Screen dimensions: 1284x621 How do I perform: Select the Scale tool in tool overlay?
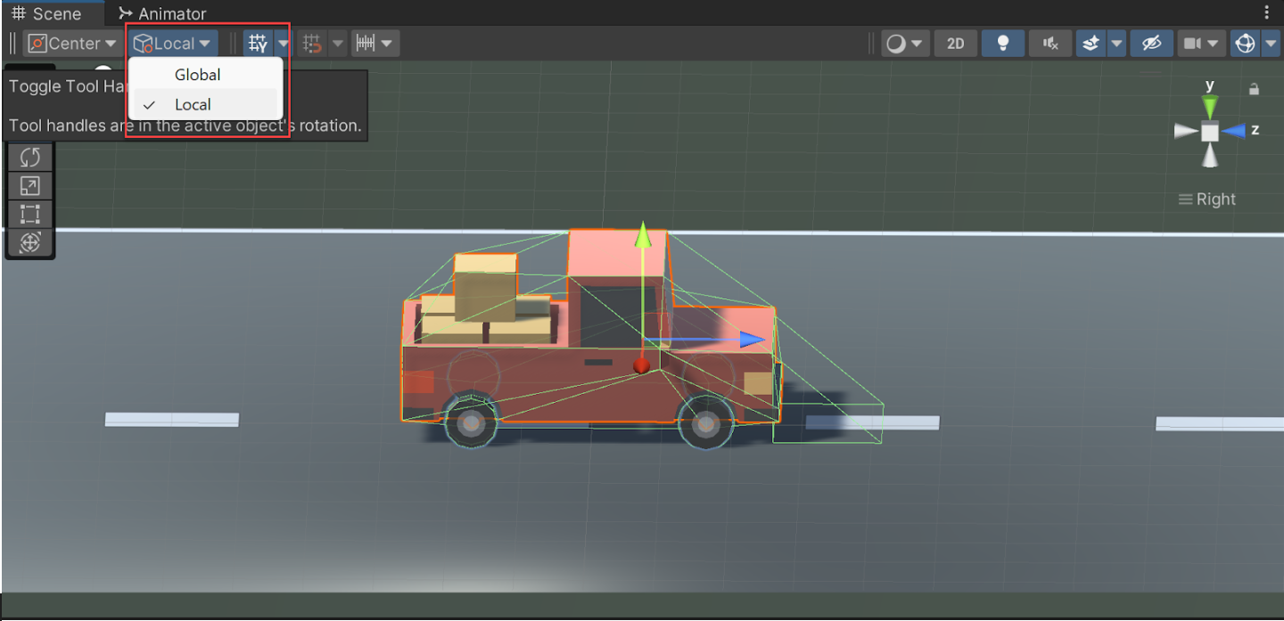click(x=29, y=186)
